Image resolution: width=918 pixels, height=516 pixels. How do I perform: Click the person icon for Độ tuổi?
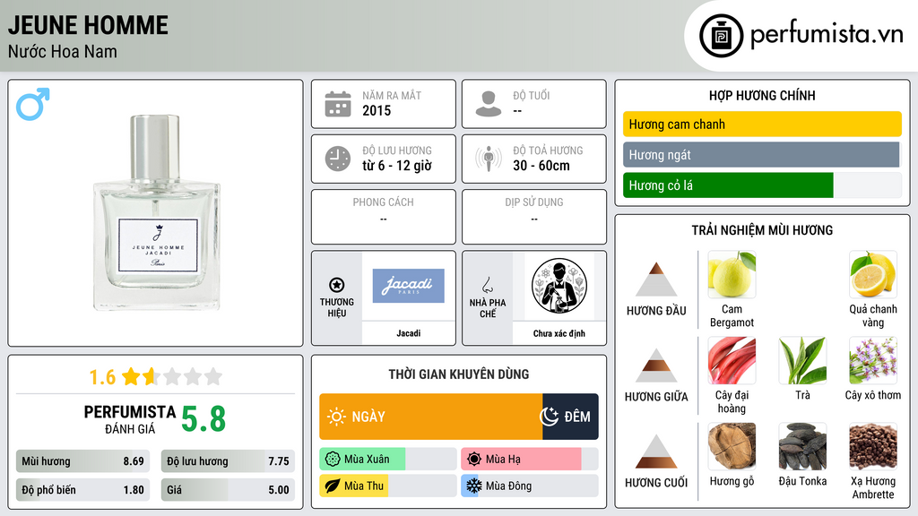[x=489, y=104]
